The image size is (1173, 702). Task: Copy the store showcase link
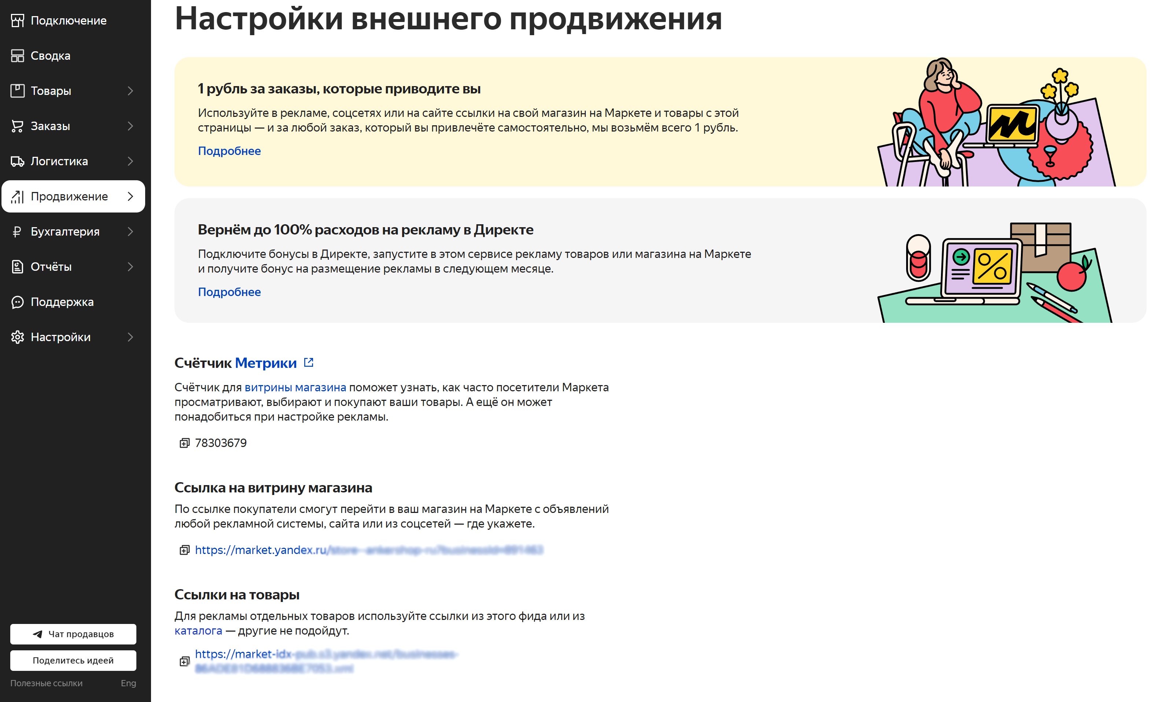(x=184, y=550)
